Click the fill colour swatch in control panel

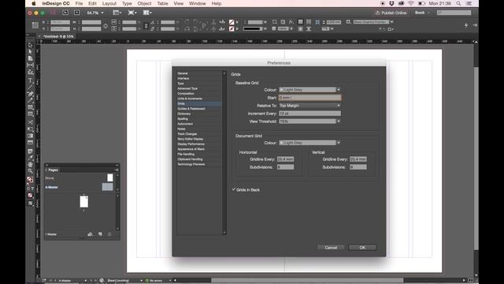232,22
